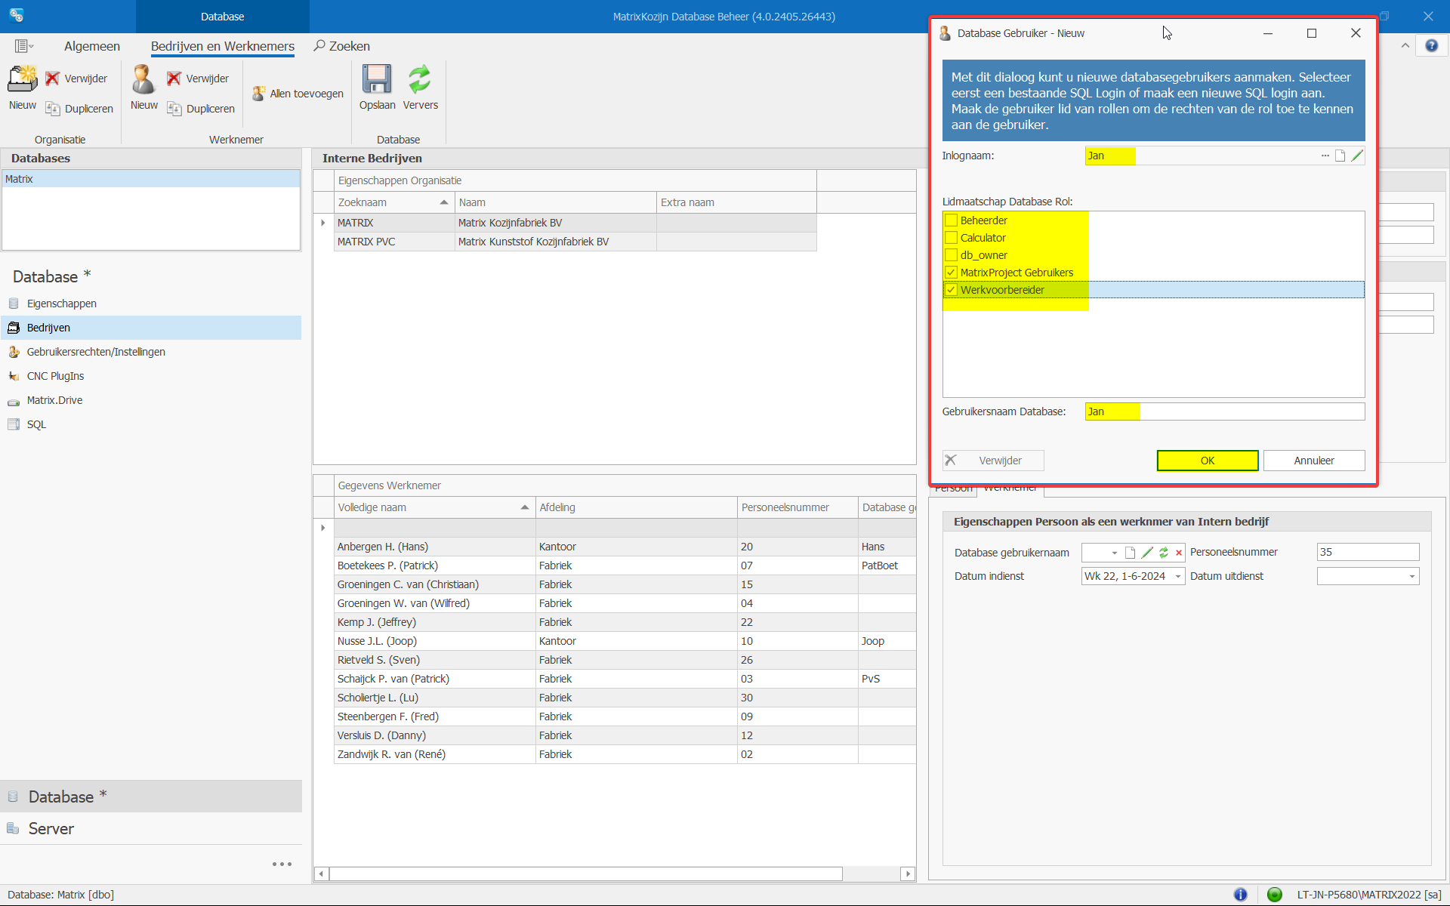
Task: Click right arrow of horizontal scrollbar
Action: [x=908, y=874]
